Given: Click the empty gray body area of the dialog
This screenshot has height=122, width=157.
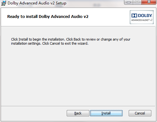Looking at the screenshot, I should point(78,75).
